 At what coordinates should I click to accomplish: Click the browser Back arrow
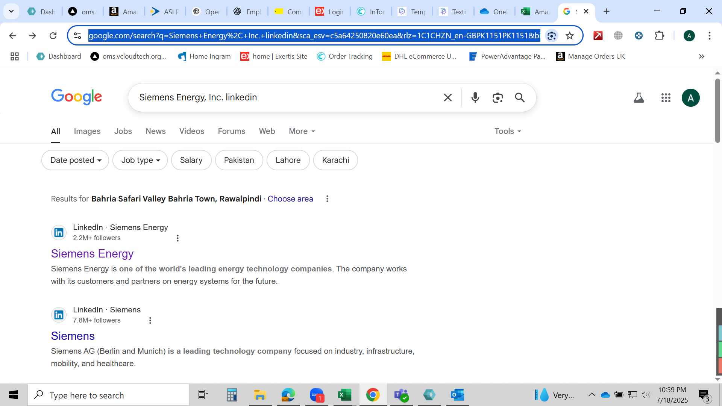(x=12, y=36)
